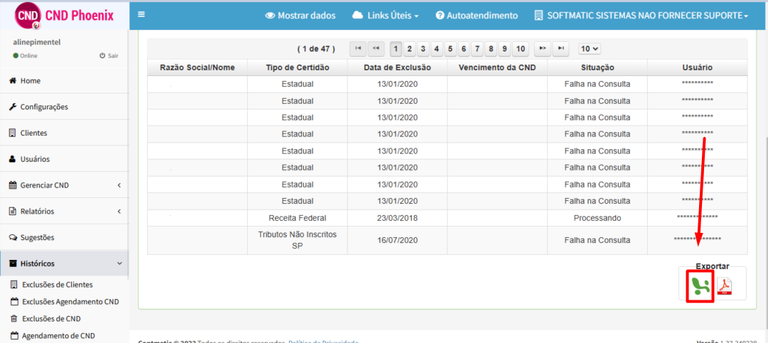This screenshot has height=343, width=768.
Task: Select page 6 in paginator
Action: (463, 48)
